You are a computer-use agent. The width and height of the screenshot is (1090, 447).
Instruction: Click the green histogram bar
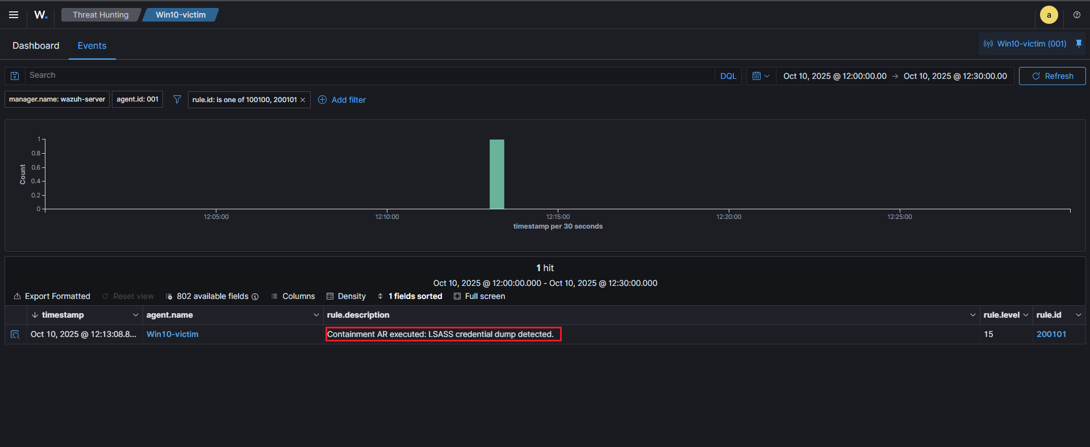pos(496,174)
